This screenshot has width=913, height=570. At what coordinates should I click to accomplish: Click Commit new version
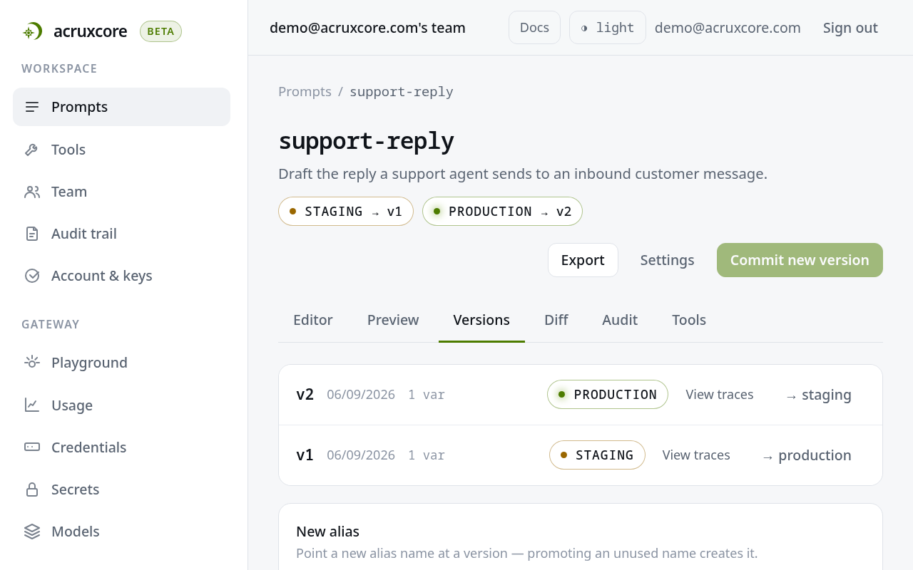click(x=800, y=260)
